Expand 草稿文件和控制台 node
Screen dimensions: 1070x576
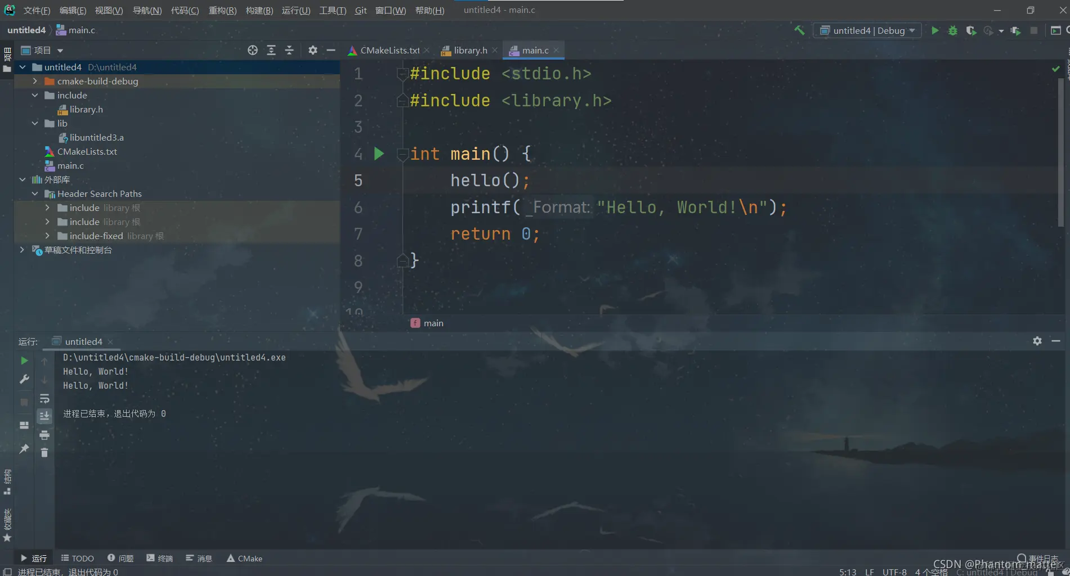click(x=23, y=250)
